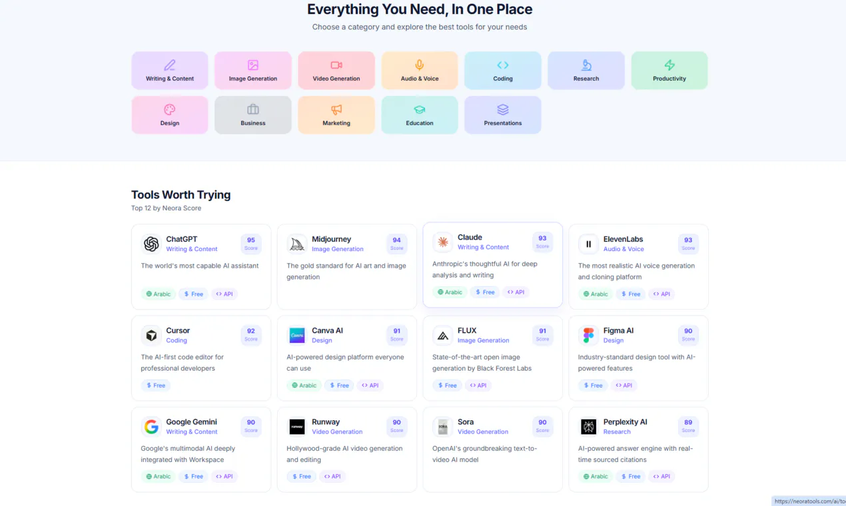The width and height of the screenshot is (846, 506).
Task: Click the FLUX triangle logo
Action: coord(443,336)
